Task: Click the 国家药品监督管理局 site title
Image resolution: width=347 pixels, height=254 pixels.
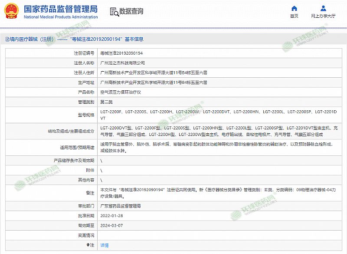Action: [60, 9]
